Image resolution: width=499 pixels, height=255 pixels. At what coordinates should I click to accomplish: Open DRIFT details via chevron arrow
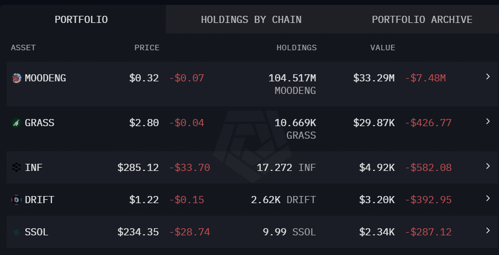pyautogui.click(x=488, y=198)
